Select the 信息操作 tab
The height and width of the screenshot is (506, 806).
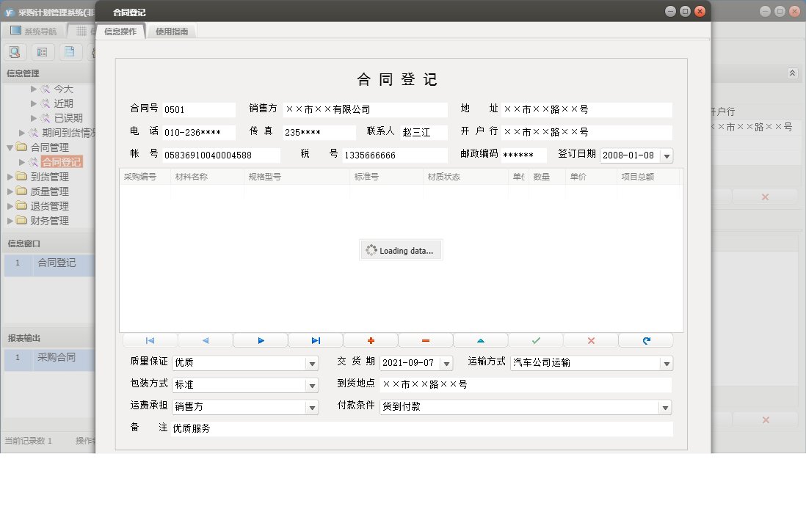[120, 32]
